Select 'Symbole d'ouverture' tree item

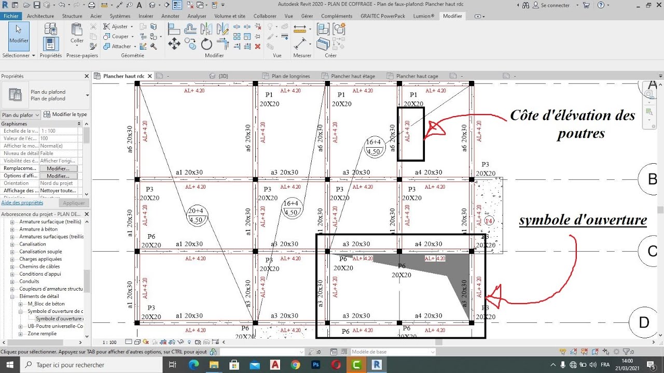59,319
